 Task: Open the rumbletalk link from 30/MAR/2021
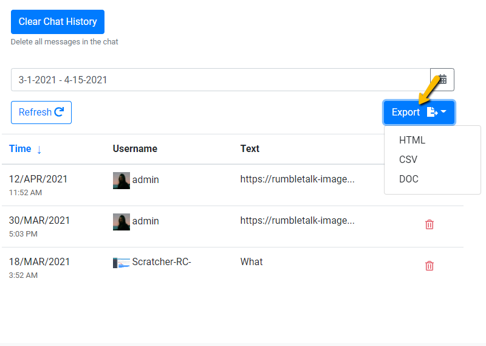tap(297, 221)
